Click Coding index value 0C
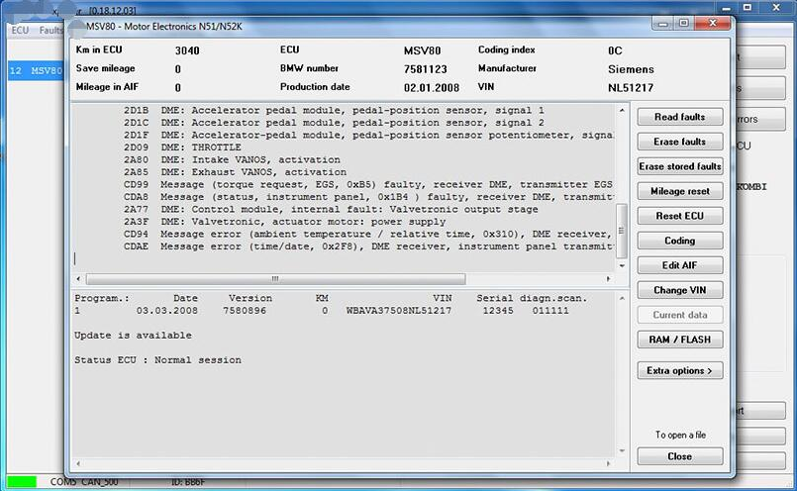 click(615, 50)
